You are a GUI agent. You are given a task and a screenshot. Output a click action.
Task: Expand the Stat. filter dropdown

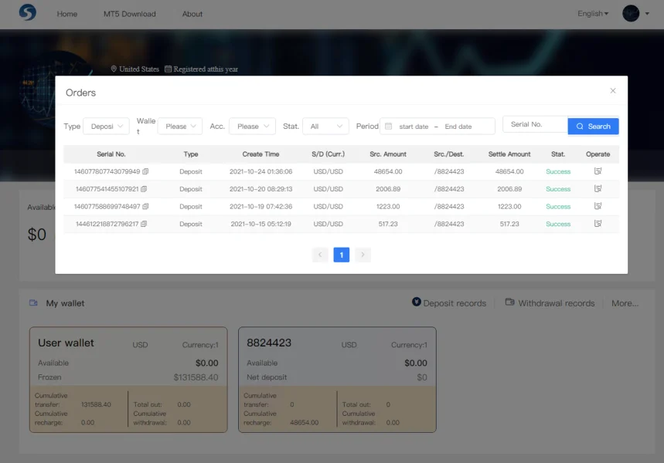(325, 127)
